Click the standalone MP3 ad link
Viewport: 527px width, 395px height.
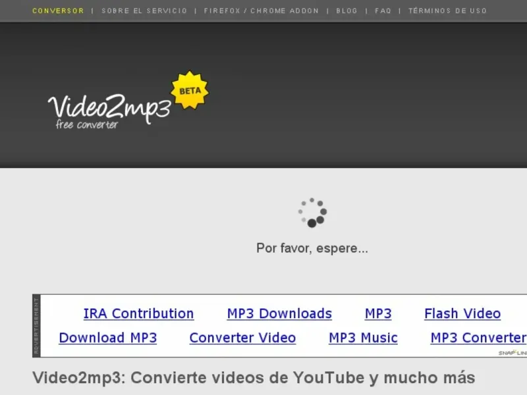[378, 314]
